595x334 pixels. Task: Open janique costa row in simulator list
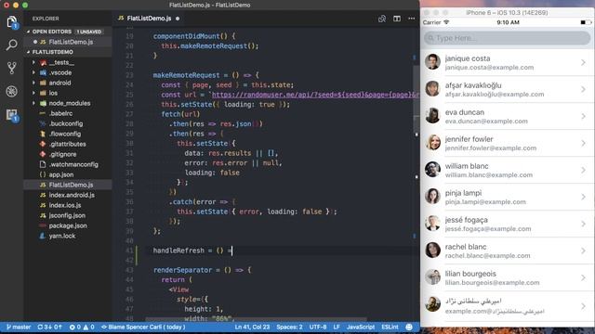tap(508, 62)
